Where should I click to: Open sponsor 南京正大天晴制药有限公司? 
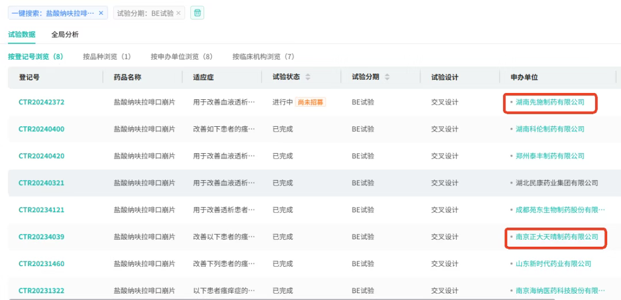click(557, 237)
